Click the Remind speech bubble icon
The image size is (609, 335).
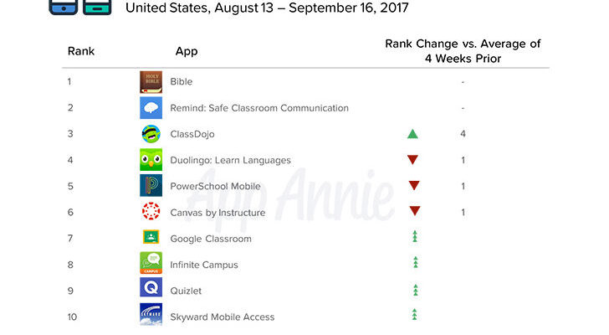coord(151,108)
